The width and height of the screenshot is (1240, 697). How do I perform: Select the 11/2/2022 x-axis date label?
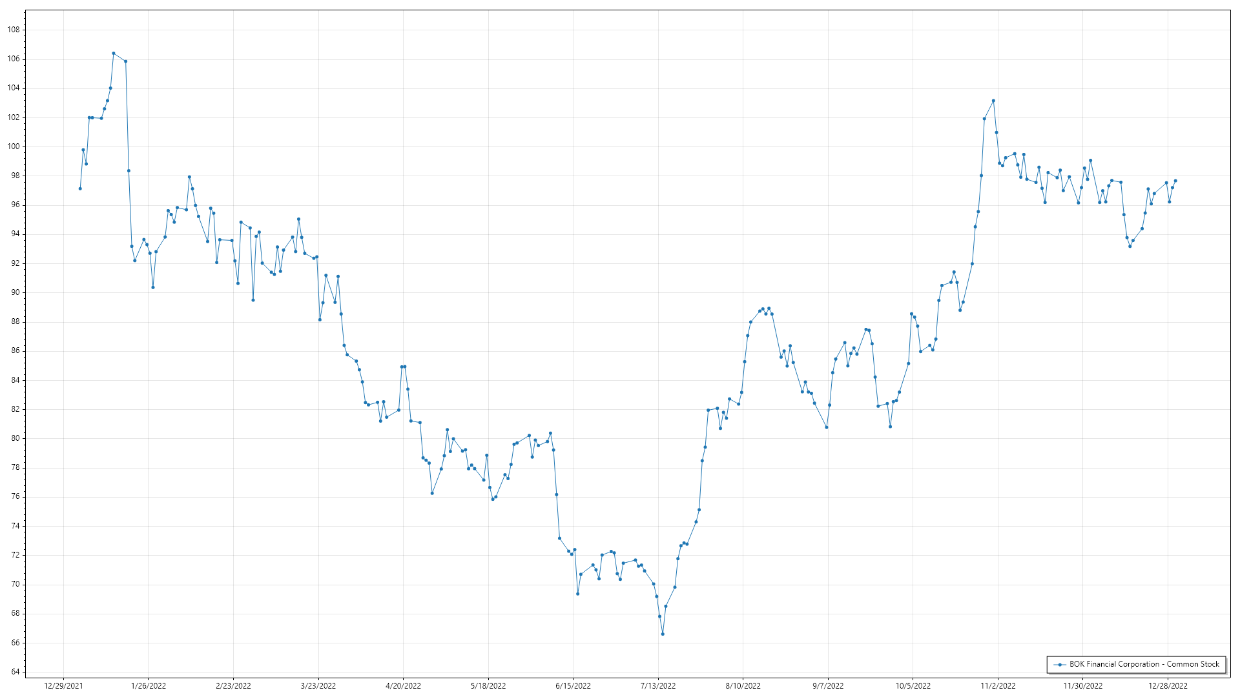tap(998, 685)
